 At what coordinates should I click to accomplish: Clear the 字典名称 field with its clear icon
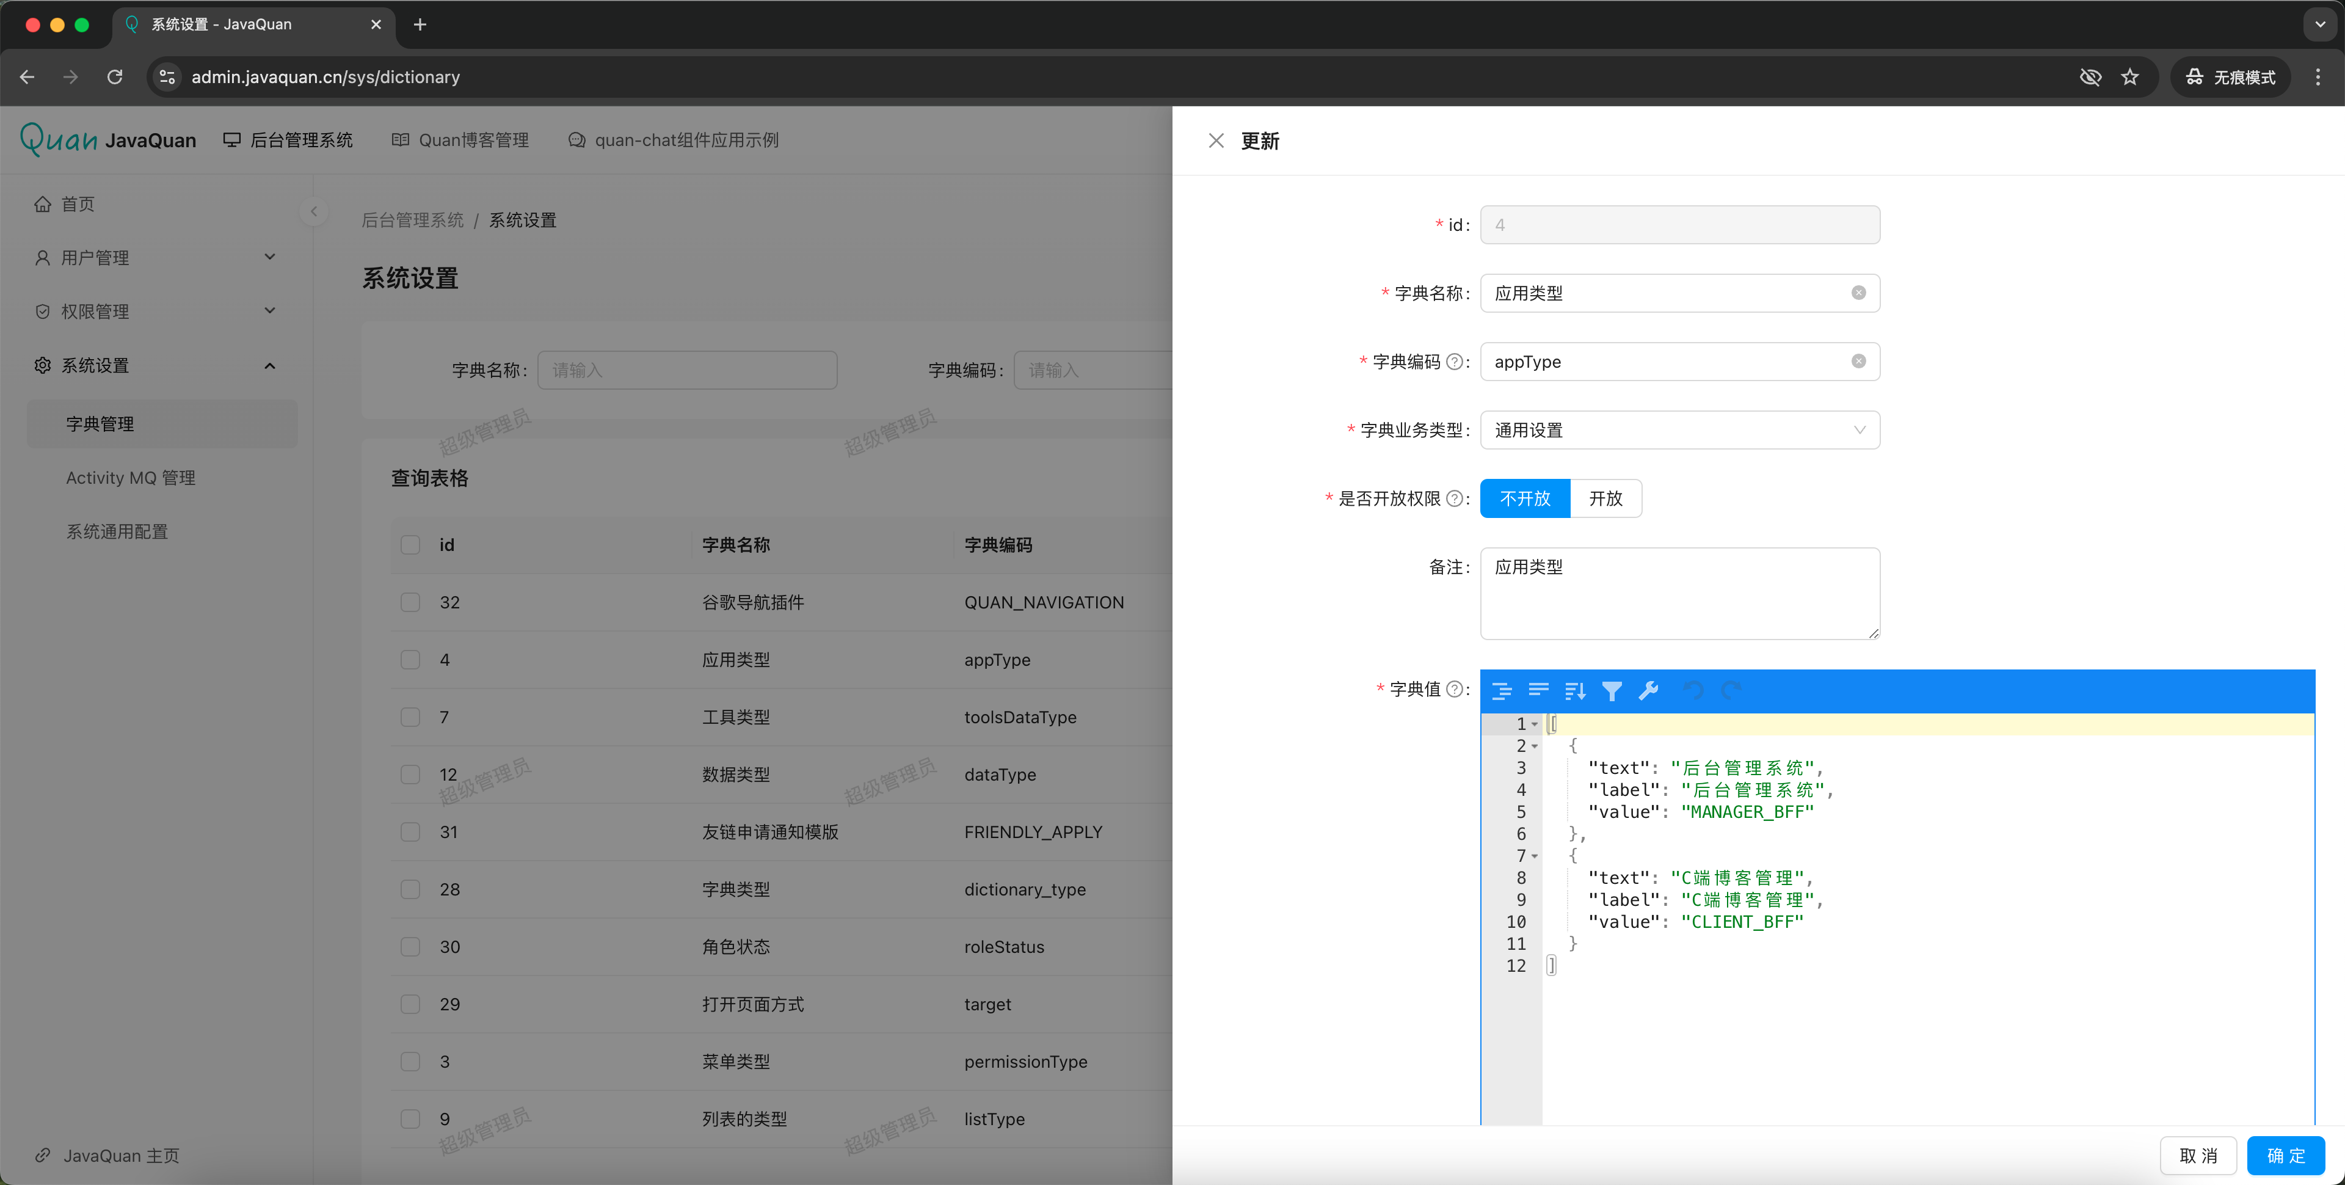(1858, 293)
